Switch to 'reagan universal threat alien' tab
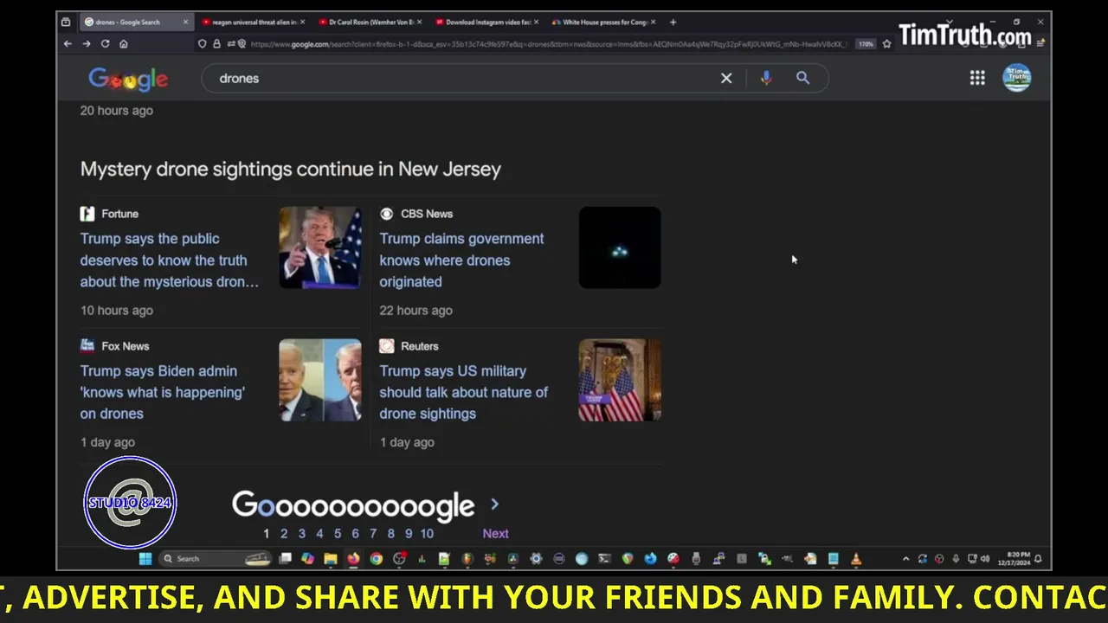Viewport: 1108px width, 623px height. [x=254, y=22]
